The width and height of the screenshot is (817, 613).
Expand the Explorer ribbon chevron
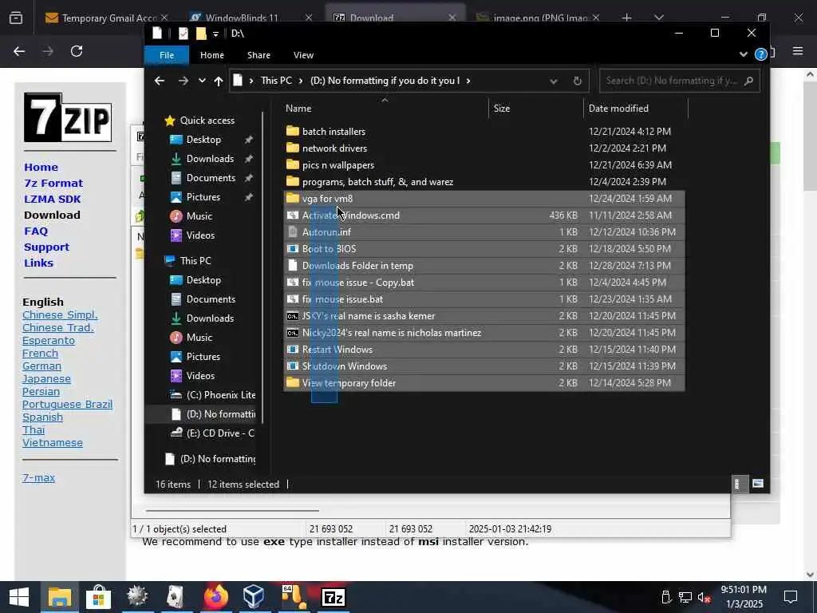click(x=744, y=54)
